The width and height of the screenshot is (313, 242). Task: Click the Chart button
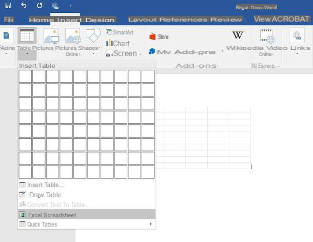click(x=118, y=43)
